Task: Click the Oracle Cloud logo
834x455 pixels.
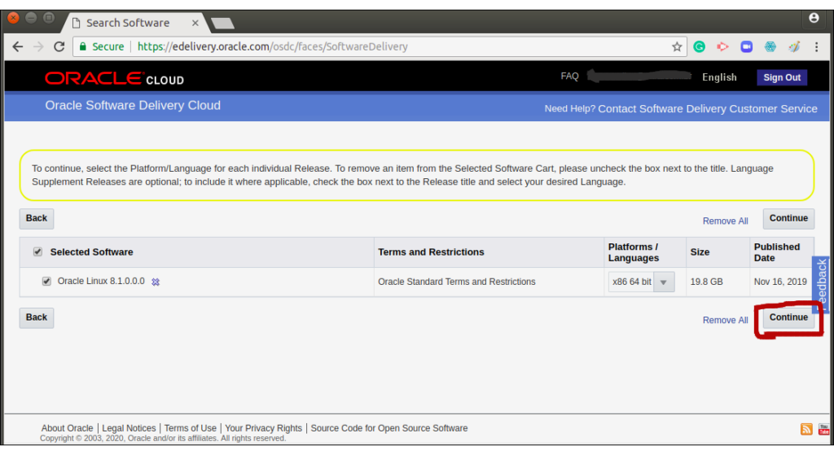Action: [x=114, y=79]
